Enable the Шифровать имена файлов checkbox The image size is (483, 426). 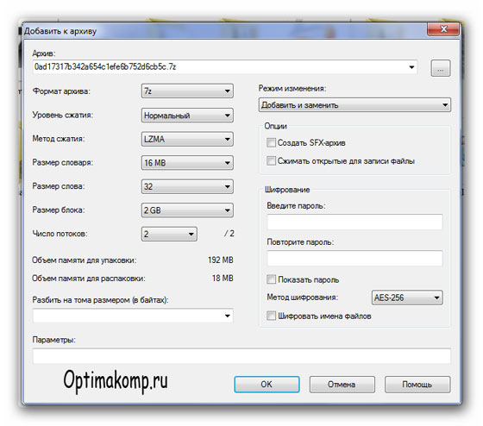(271, 316)
